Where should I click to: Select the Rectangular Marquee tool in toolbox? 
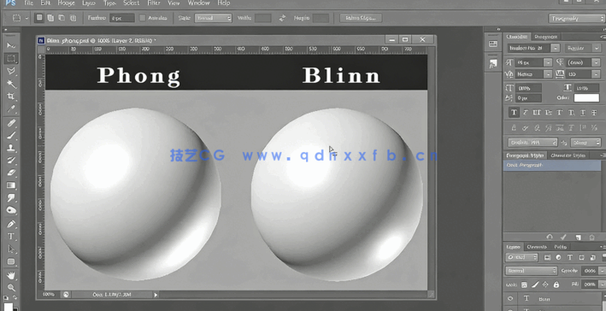click(11, 59)
